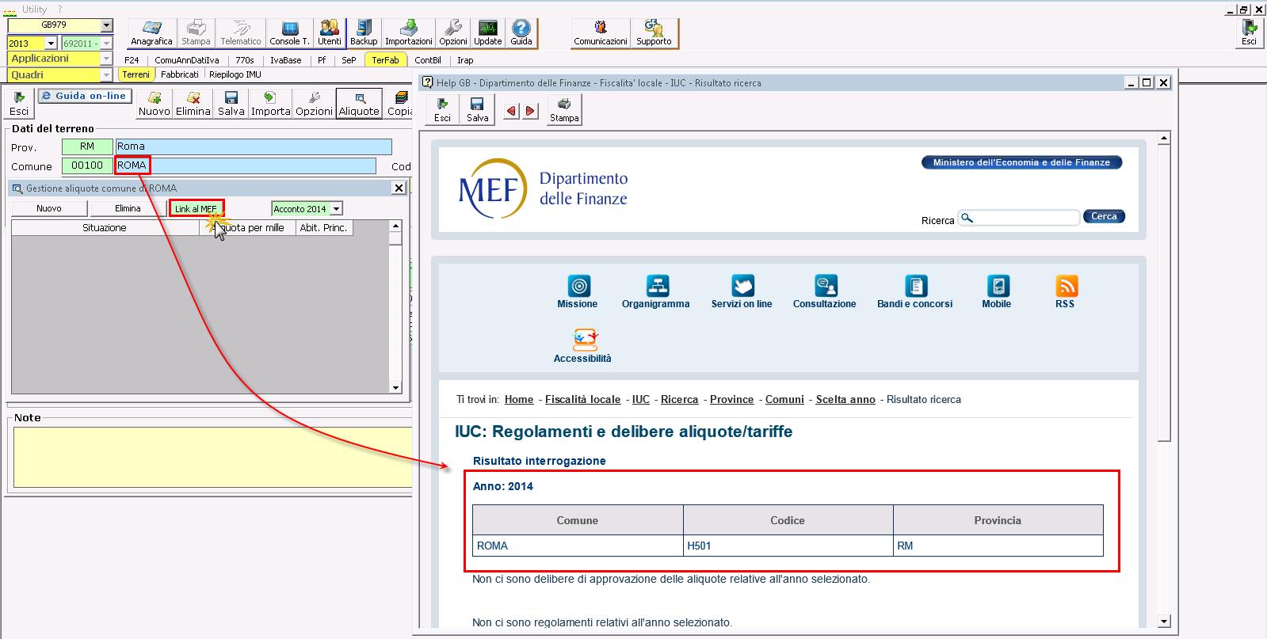This screenshot has width=1267, height=639.
Task: Click the Supporto icon
Action: (654, 33)
